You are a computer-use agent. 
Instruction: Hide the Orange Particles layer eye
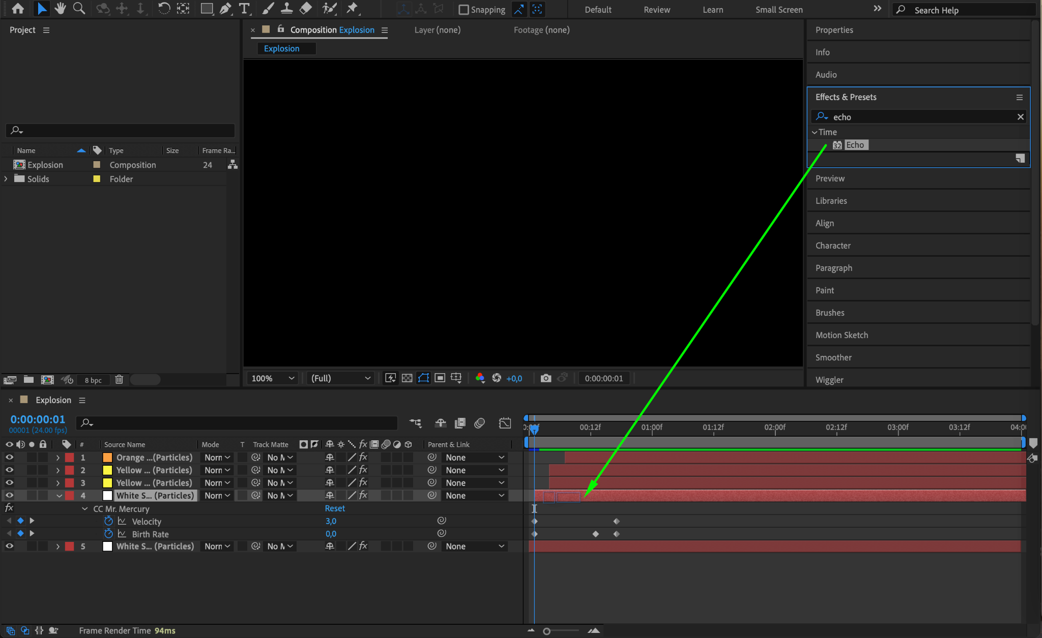click(x=9, y=458)
